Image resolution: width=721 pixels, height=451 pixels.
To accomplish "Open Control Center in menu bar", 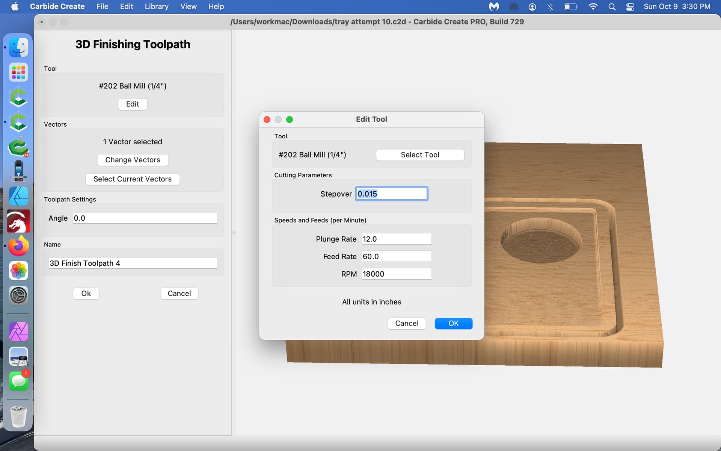I will point(630,6).
